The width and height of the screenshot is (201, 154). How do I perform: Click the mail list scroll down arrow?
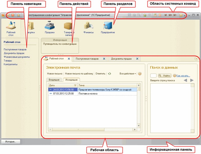click(138, 126)
